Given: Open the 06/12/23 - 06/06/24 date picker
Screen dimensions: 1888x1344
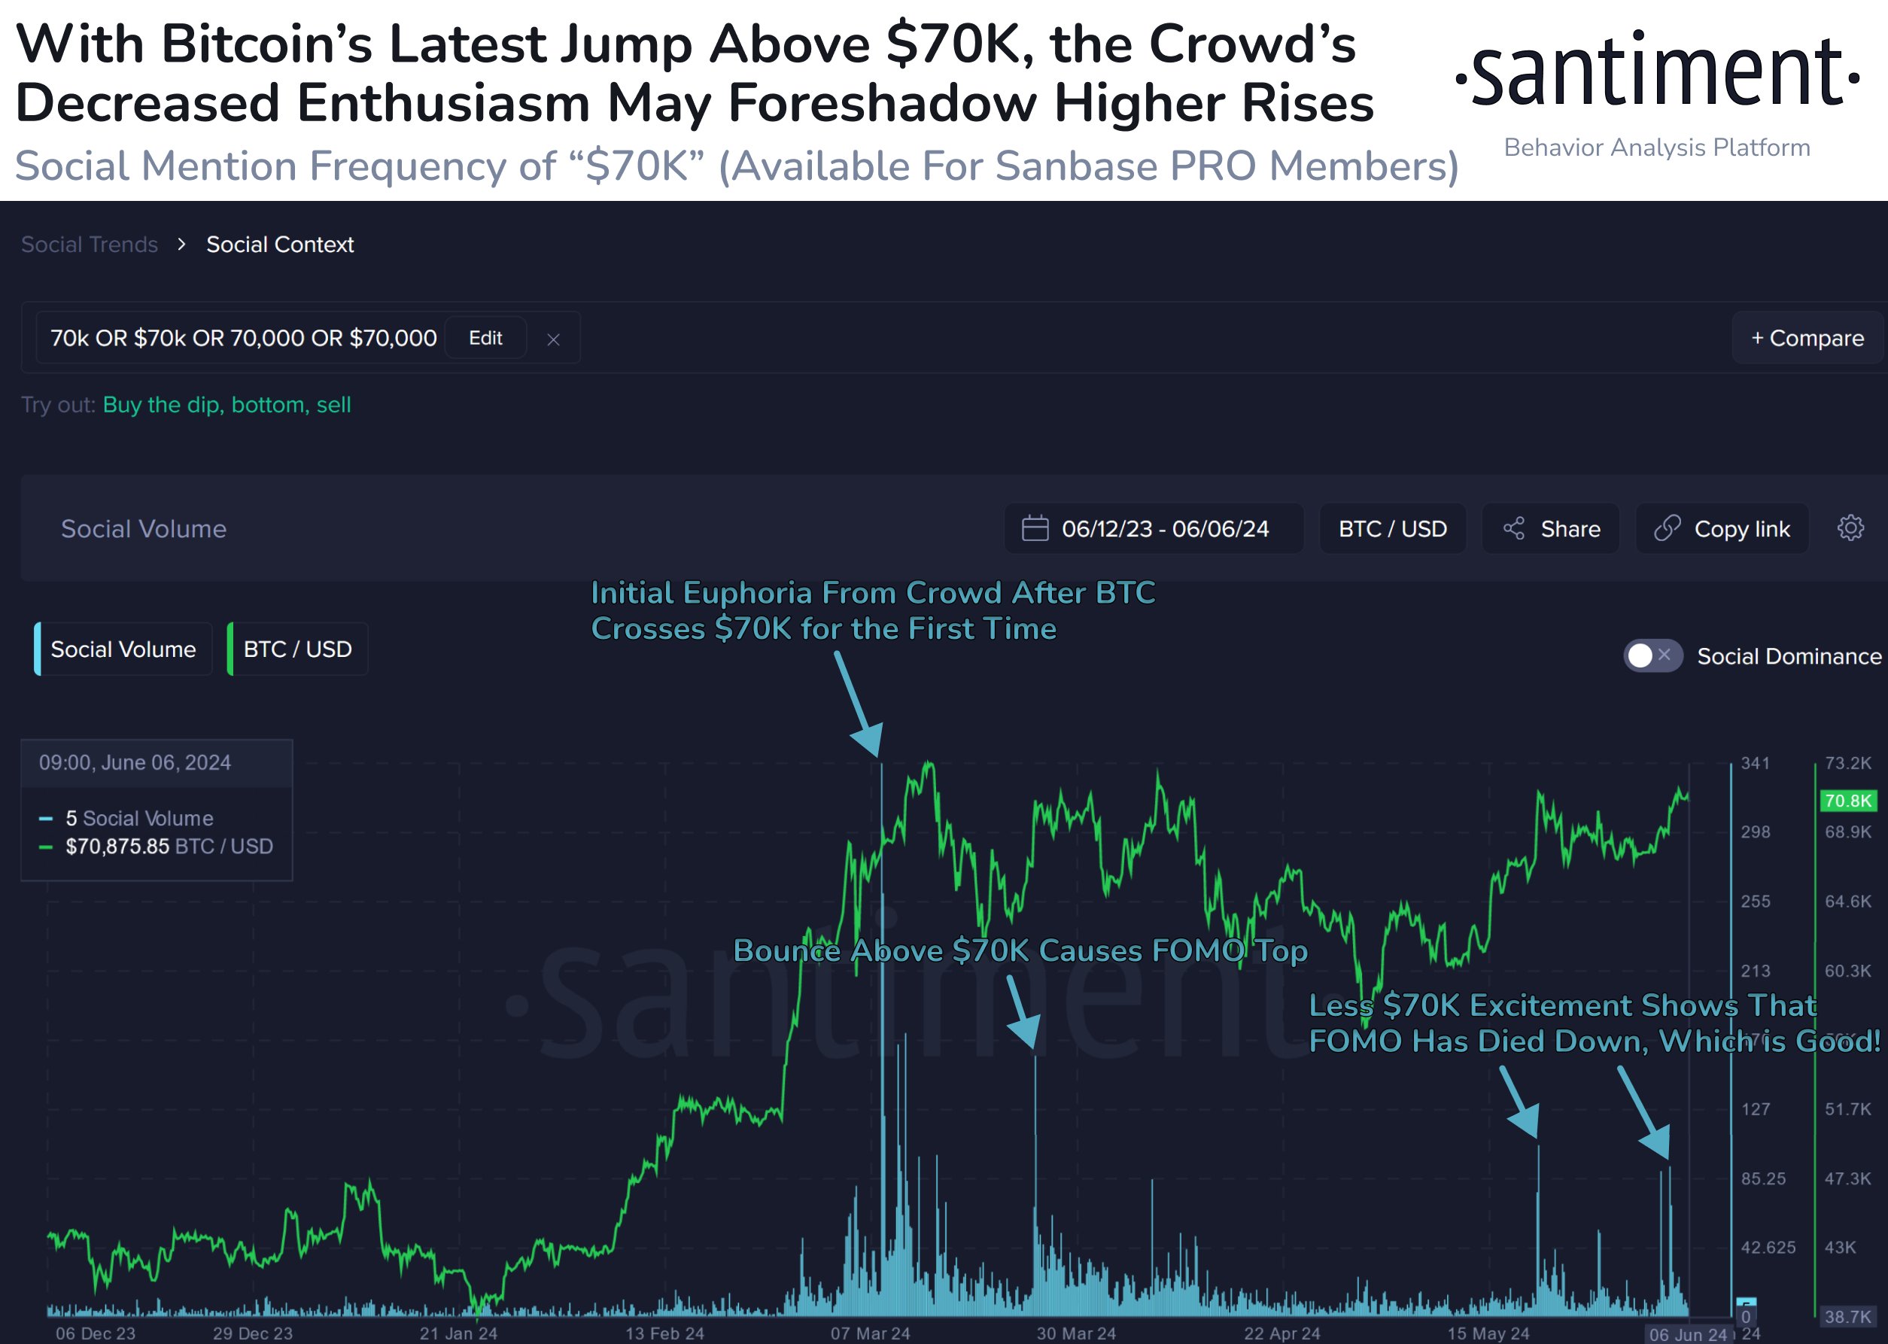Looking at the screenshot, I should click(x=1164, y=529).
